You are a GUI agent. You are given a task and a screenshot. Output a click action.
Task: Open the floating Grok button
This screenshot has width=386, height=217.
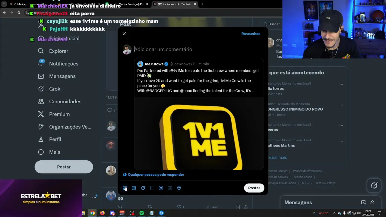click(x=374, y=186)
